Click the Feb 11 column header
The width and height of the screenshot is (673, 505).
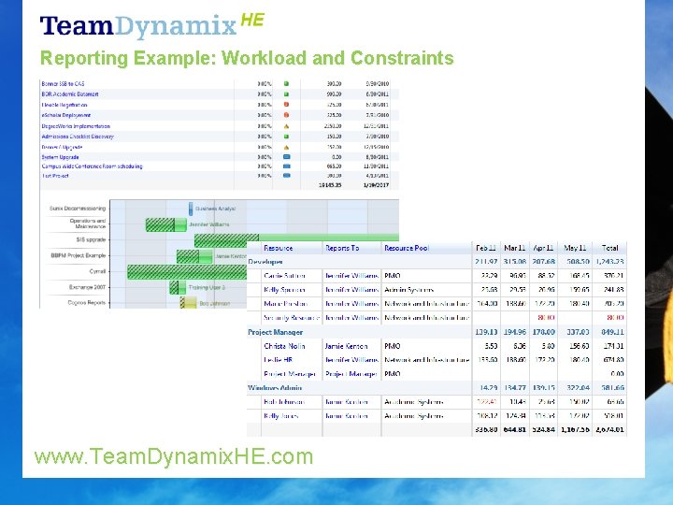[x=486, y=248]
